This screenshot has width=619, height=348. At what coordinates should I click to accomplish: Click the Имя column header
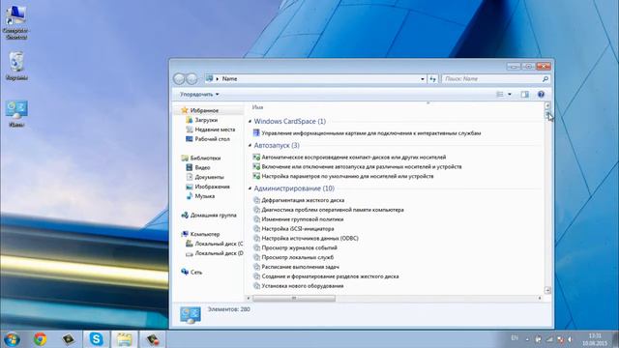pos(257,107)
